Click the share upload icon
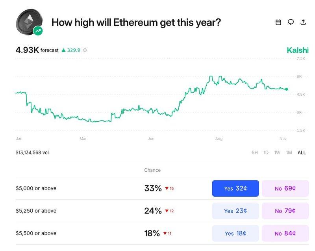 click(303, 22)
